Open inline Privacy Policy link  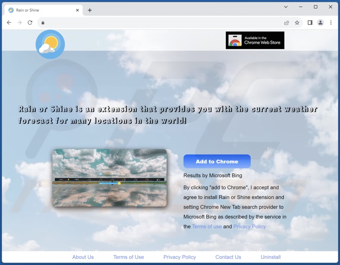[250, 226]
